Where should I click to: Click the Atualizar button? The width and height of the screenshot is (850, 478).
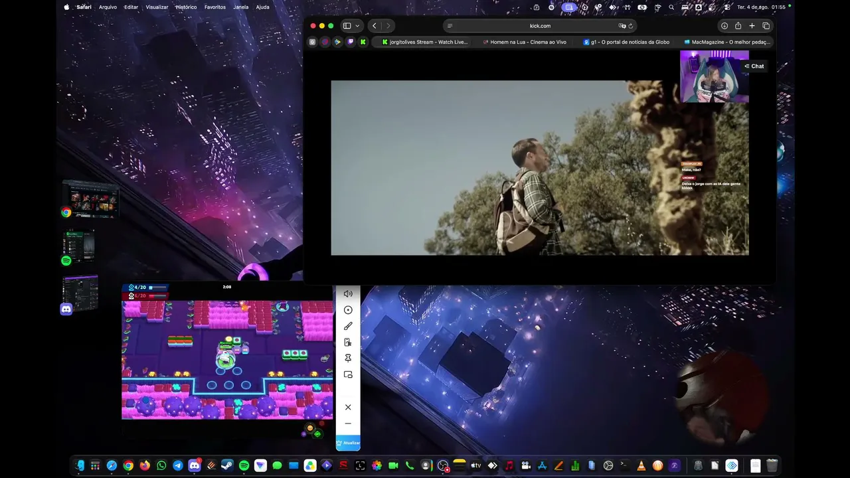pyautogui.click(x=348, y=443)
